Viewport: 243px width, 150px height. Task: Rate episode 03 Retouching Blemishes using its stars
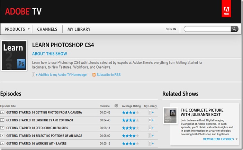point(130,128)
